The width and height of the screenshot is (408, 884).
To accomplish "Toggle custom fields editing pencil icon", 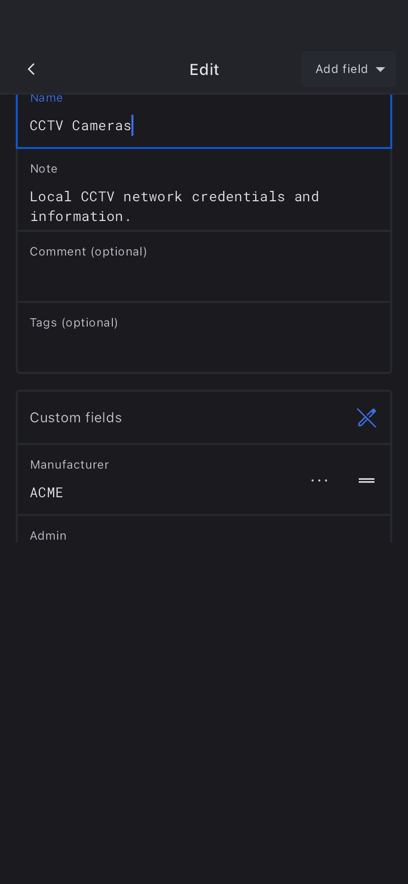I will point(367,418).
